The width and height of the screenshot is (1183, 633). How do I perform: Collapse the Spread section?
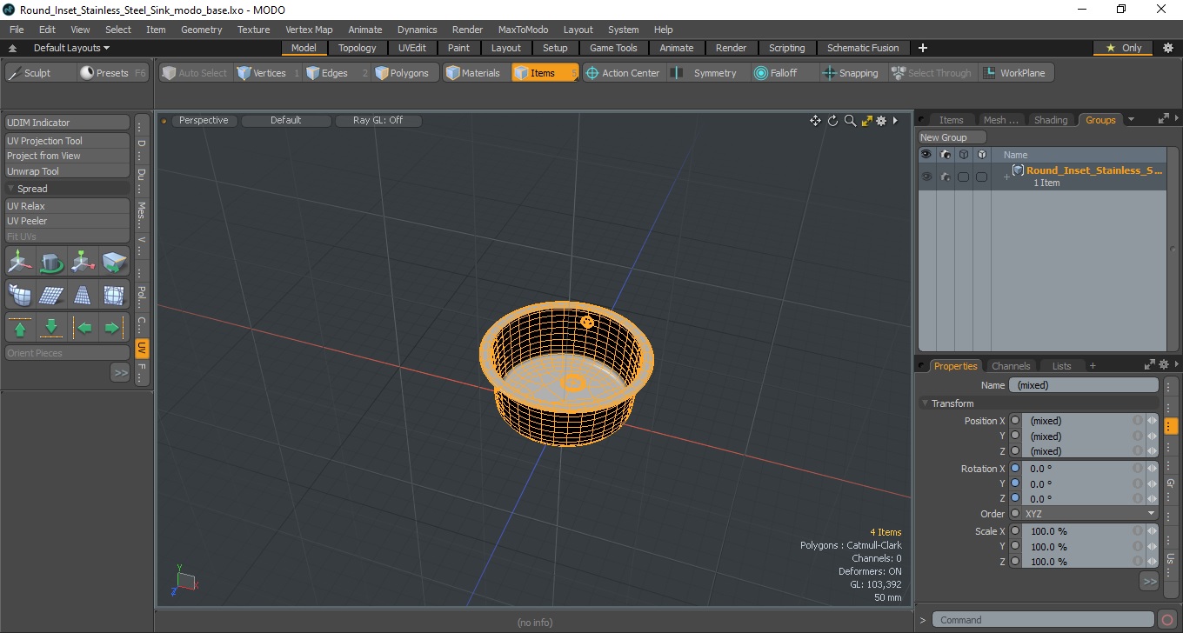point(11,189)
